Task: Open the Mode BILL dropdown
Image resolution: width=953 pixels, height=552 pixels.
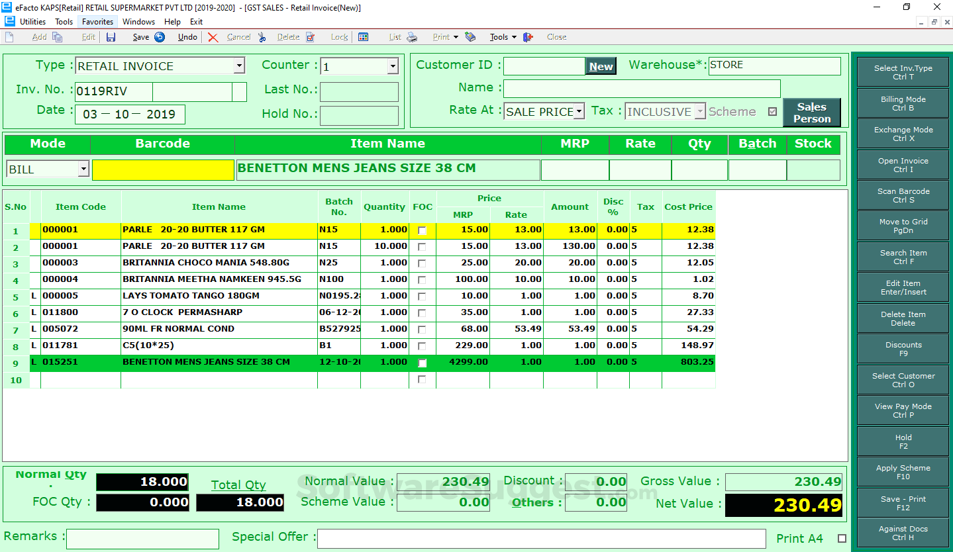Action: pos(83,169)
